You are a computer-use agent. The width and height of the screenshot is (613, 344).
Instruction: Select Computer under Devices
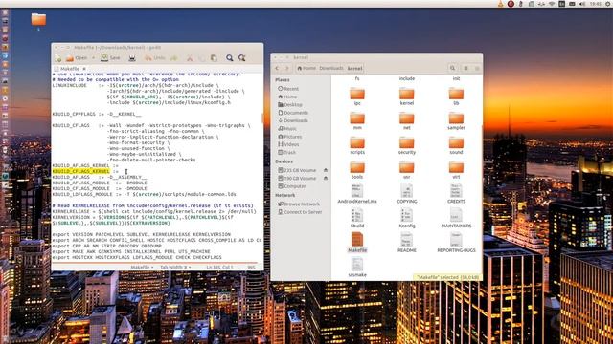(x=291, y=186)
